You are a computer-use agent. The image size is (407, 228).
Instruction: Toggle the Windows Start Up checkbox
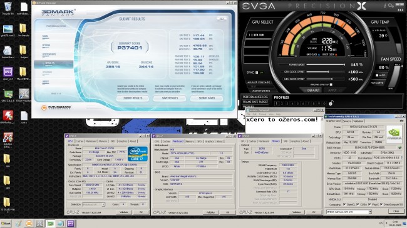click(x=331, y=84)
